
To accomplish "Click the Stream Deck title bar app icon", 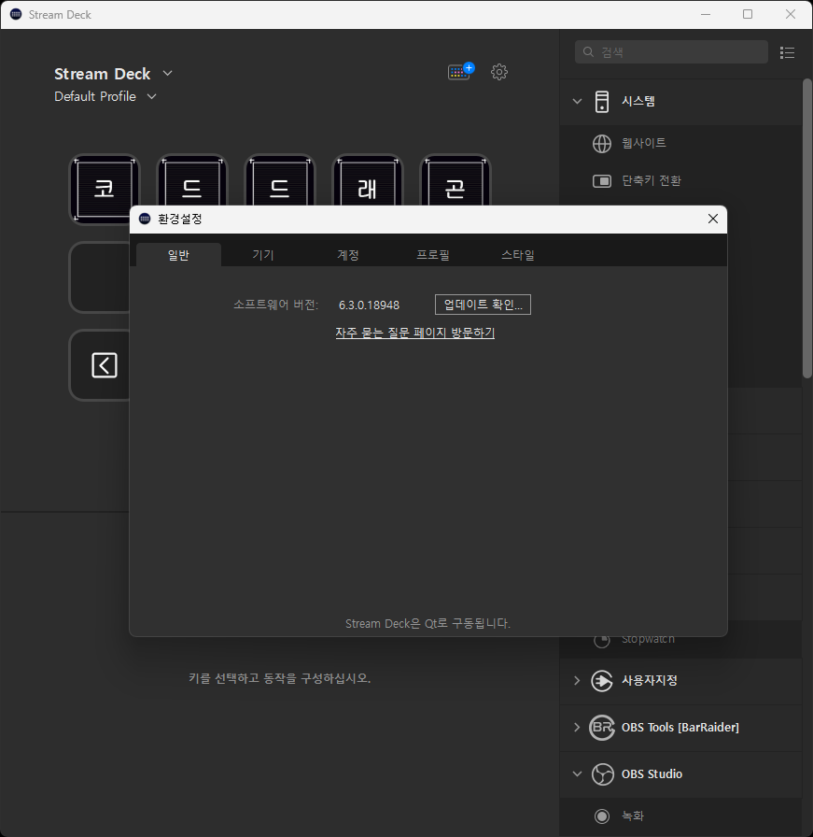I will (x=16, y=14).
